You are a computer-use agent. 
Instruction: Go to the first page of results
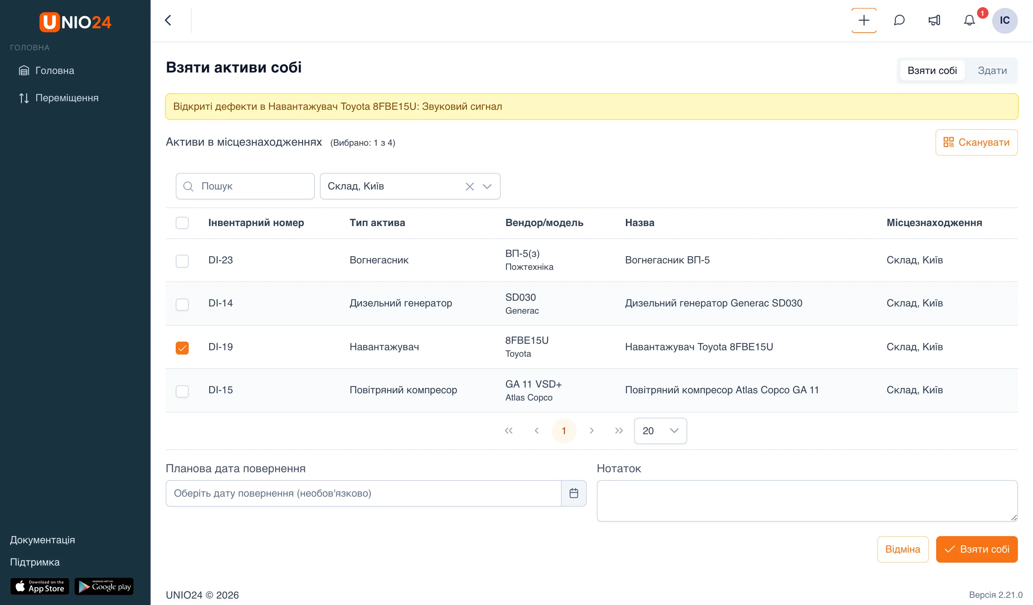508,431
